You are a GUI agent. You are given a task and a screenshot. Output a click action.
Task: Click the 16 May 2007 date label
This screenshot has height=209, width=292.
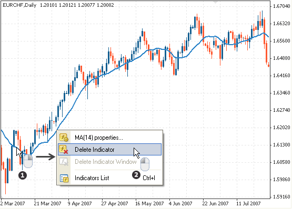149,204
